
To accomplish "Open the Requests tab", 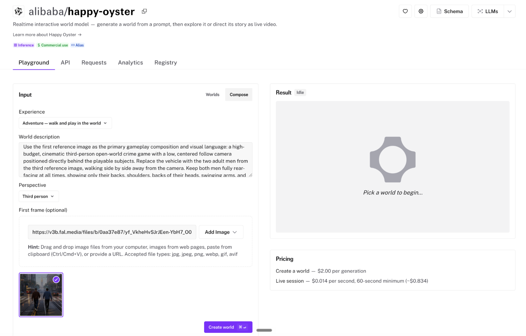I will click(x=94, y=63).
